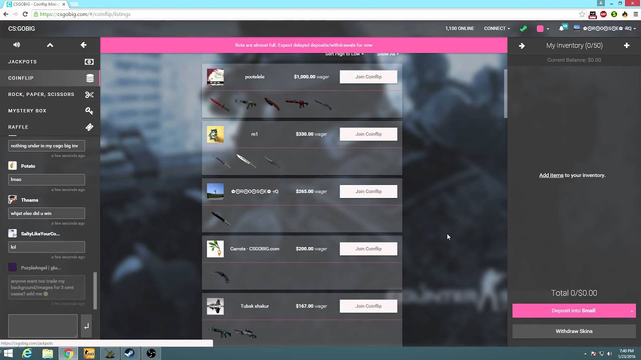Click the Mystery Box key icon
The width and height of the screenshot is (641, 360).
[x=89, y=110]
